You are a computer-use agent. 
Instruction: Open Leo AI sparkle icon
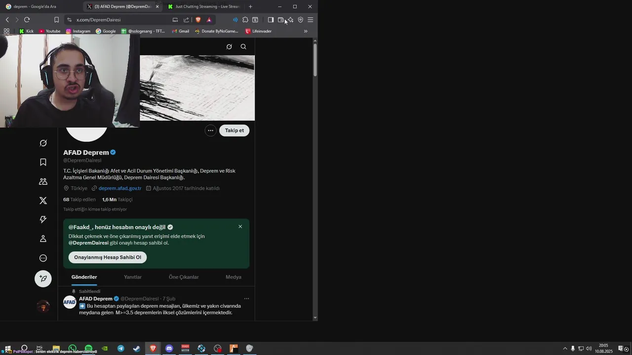(x=290, y=20)
